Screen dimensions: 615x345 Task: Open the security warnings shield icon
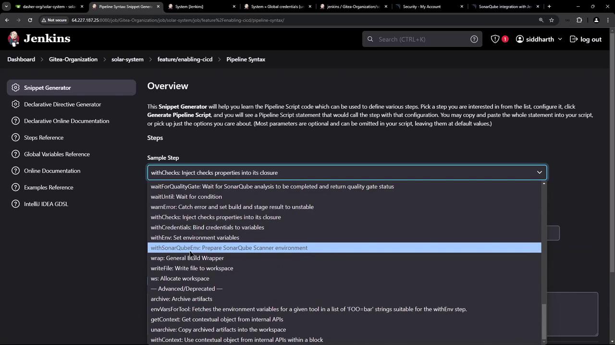(x=495, y=39)
